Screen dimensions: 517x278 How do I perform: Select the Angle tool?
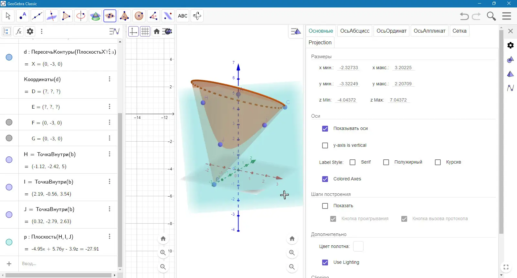click(153, 16)
